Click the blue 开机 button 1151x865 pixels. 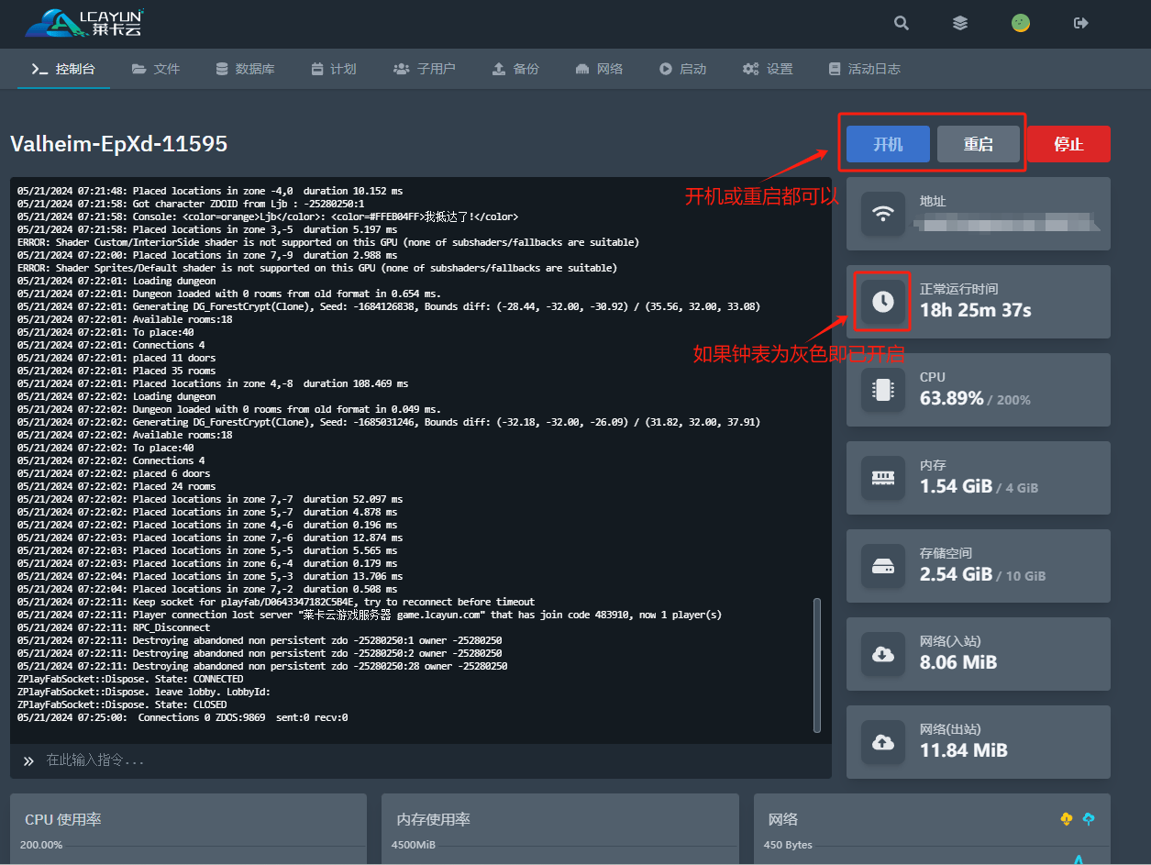[888, 144]
